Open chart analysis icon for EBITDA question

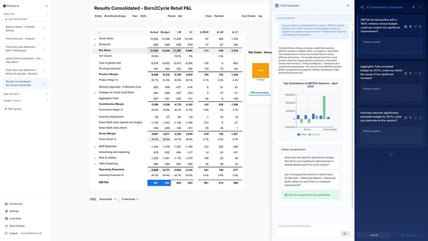[406, 27]
